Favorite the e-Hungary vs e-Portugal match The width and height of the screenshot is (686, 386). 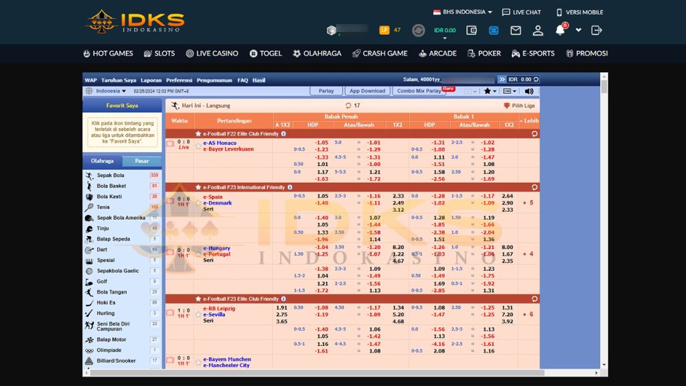coord(198,254)
